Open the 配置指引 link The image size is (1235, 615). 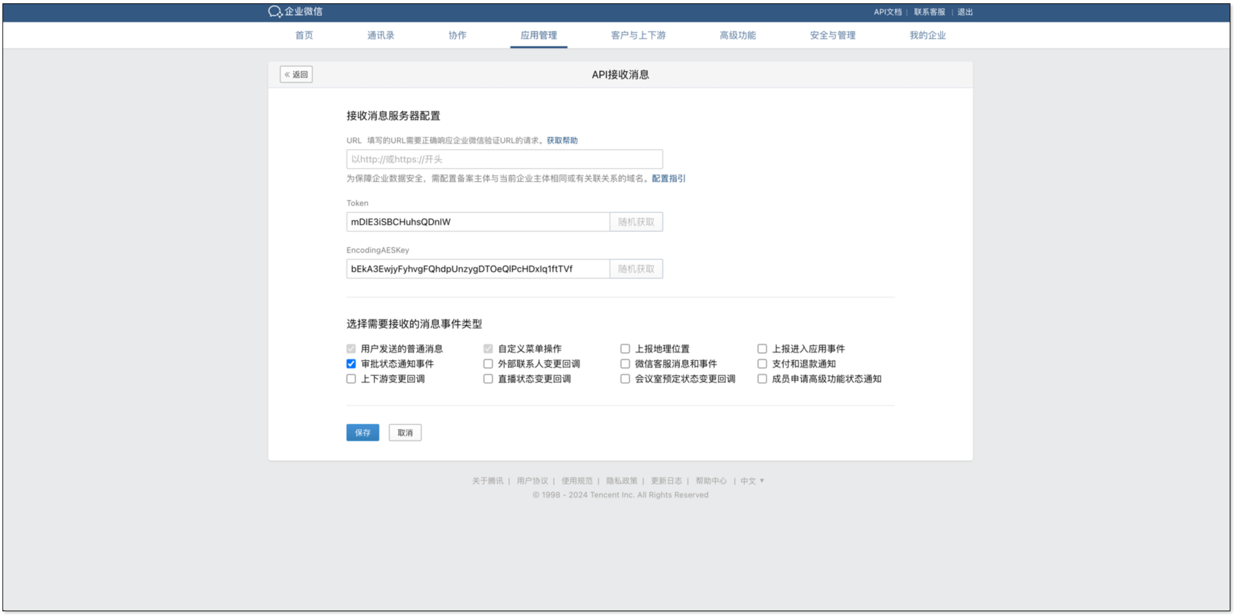(x=668, y=178)
